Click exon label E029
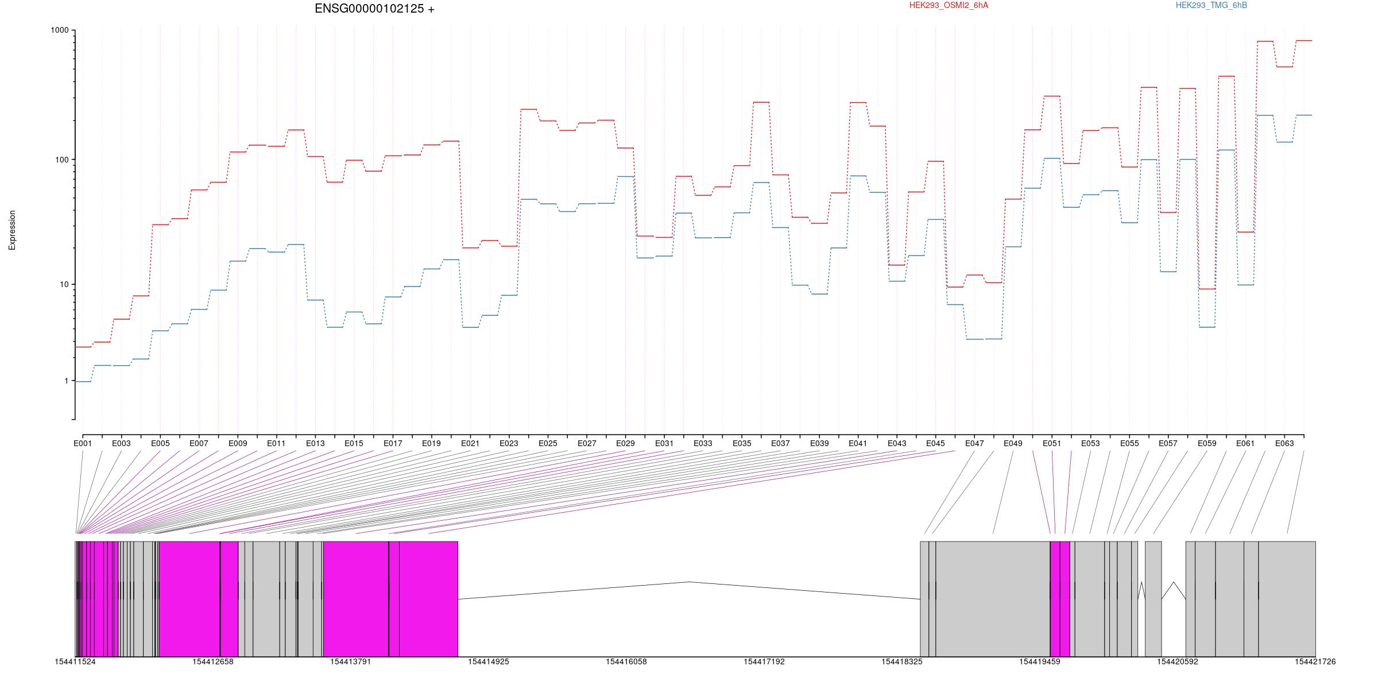Viewport: 1378px width, 689px height. point(625,443)
